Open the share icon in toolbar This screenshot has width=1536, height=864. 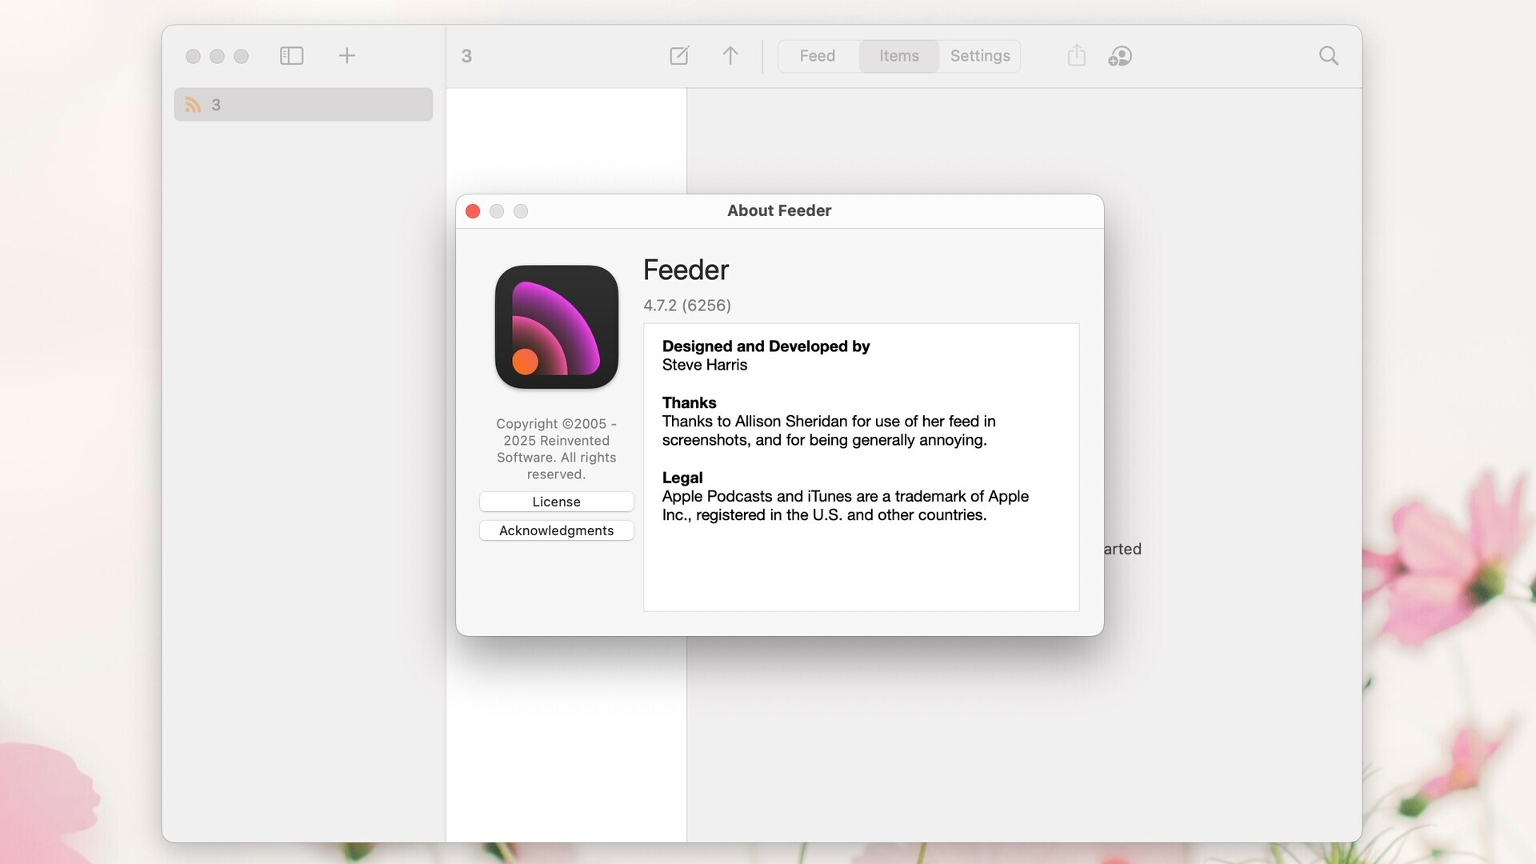click(1077, 55)
